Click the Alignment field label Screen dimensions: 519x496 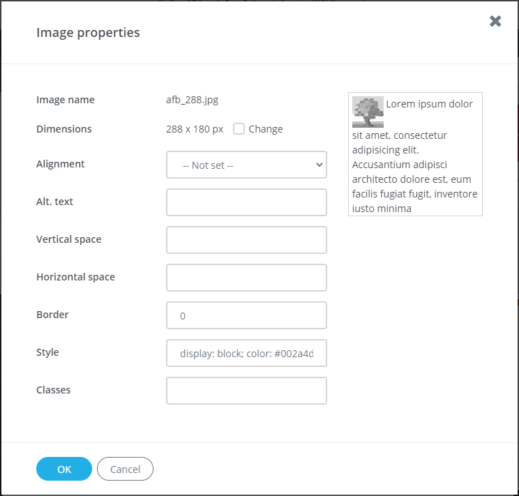[x=61, y=164]
